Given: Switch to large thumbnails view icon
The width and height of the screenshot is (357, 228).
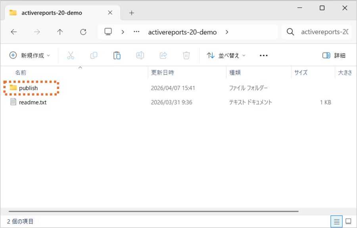Looking at the screenshot, I should pyautogui.click(x=348, y=221).
